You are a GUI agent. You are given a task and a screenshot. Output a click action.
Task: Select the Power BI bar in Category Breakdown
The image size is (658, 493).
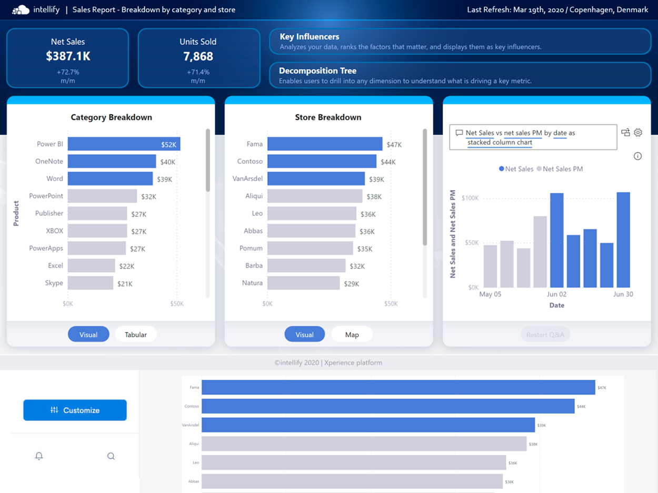124,144
